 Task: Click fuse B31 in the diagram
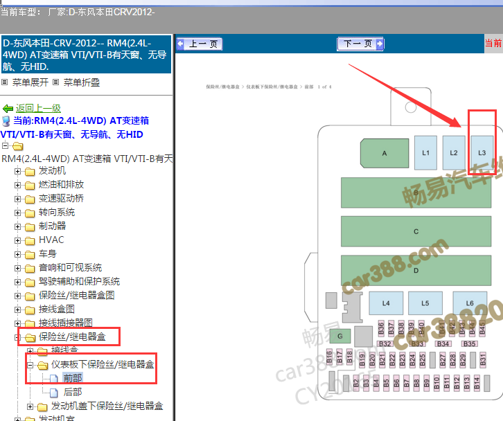click(483, 359)
